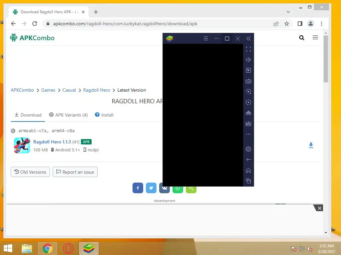341x255 pixels.
Task: Close the bottom advertisement banner
Action: (x=319, y=208)
